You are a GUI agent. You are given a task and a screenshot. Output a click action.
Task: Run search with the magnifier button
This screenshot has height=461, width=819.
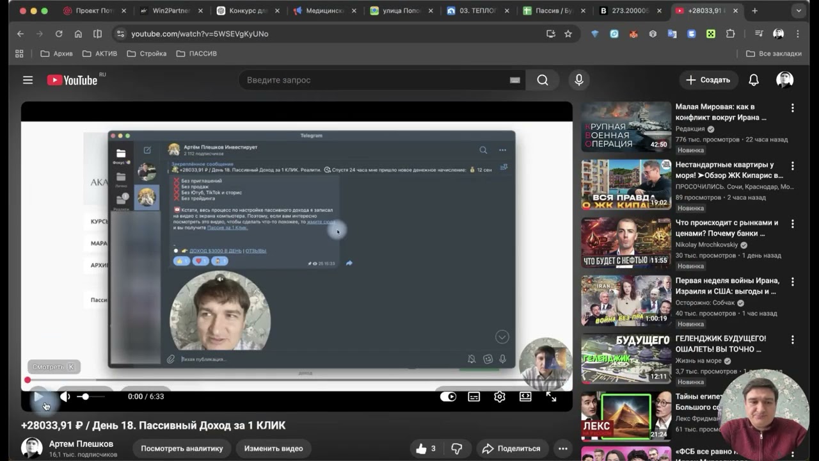543,80
